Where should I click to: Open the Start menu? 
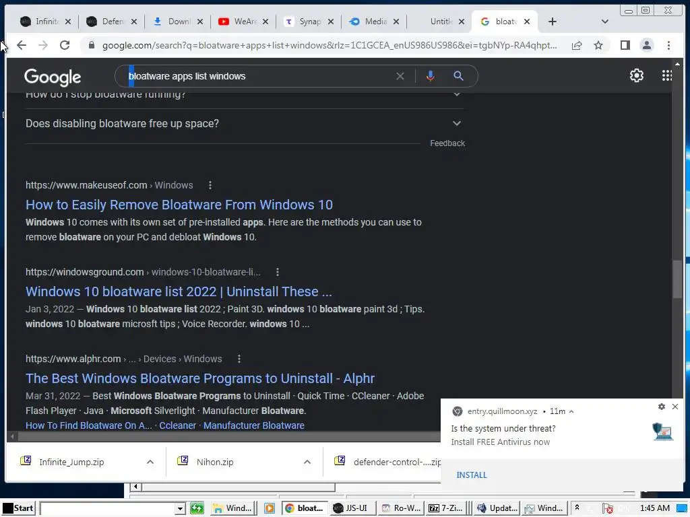pyautogui.click(x=18, y=508)
